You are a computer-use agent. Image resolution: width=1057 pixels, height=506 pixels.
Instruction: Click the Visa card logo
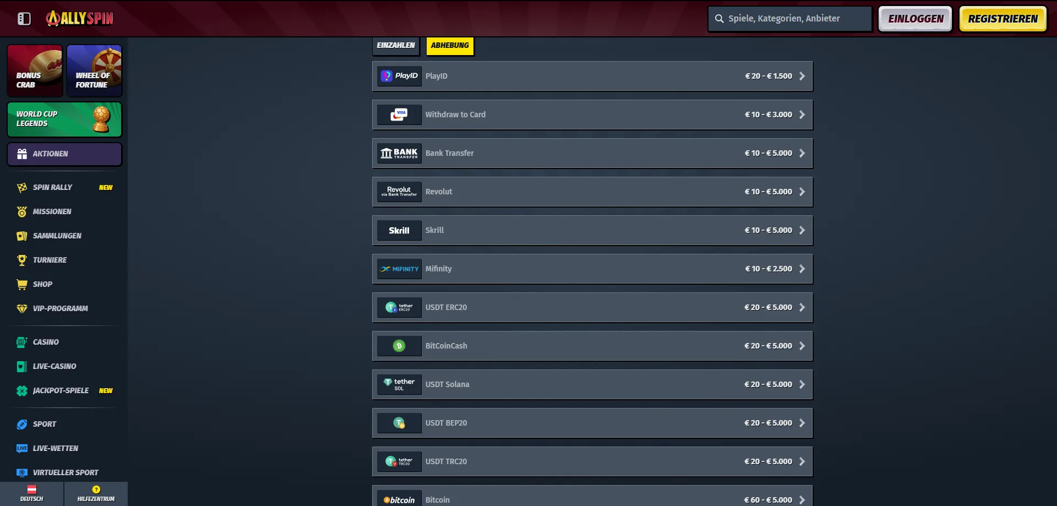pyautogui.click(x=399, y=115)
